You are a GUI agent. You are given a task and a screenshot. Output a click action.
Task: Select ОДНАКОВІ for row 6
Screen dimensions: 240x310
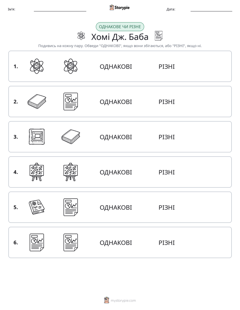pos(116,243)
